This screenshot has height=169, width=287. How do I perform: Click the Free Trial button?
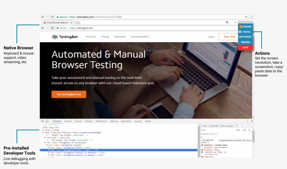coord(229,37)
